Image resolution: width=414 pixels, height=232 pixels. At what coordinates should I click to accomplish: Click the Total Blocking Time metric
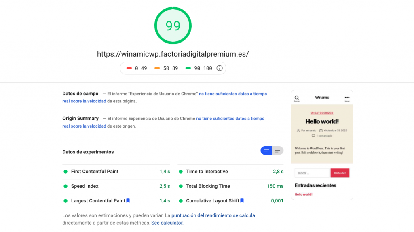tap(231, 186)
